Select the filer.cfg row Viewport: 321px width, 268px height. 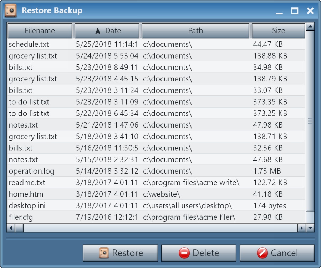tap(156, 217)
